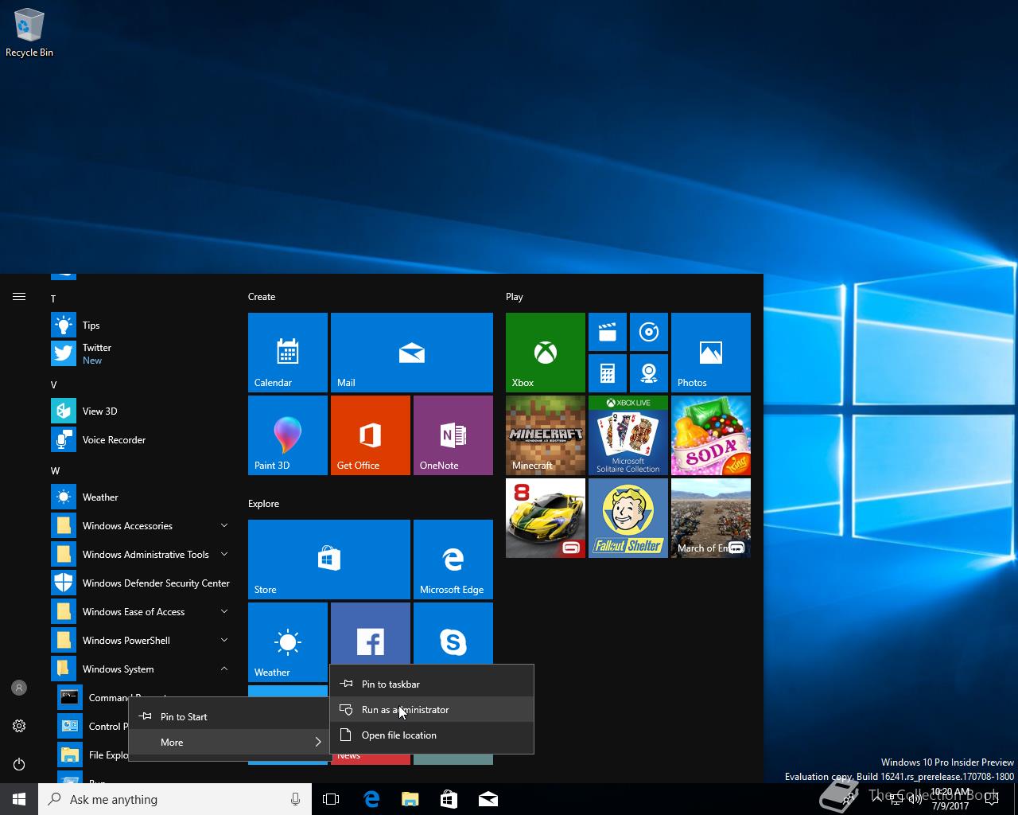This screenshot has width=1018, height=815.
Task: Open Action Center notifications icon
Action: [x=991, y=799]
